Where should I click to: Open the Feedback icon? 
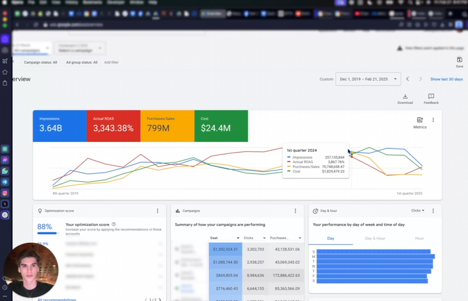(431, 96)
